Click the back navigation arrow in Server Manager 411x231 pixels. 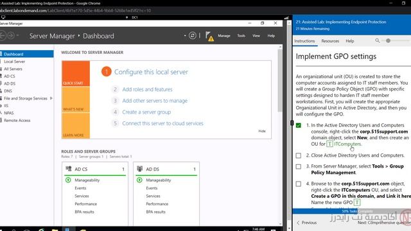[3, 35]
